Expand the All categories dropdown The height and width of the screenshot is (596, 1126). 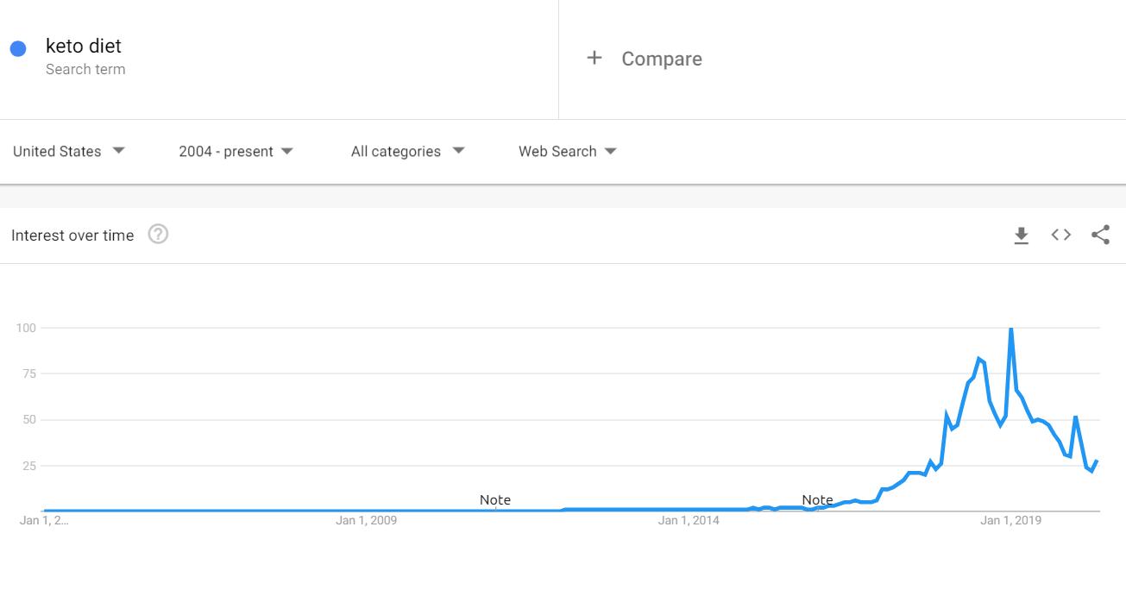[407, 152]
